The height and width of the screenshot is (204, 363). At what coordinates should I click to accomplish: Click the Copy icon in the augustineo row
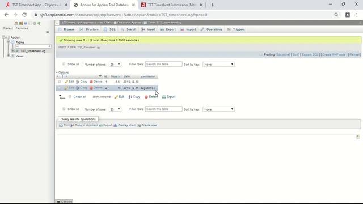[x=78, y=88]
